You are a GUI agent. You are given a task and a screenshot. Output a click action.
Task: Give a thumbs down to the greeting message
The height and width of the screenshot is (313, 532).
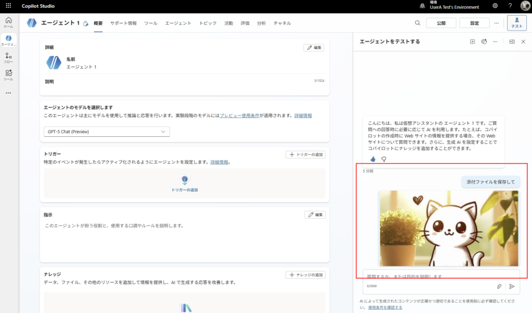(x=383, y=160)
